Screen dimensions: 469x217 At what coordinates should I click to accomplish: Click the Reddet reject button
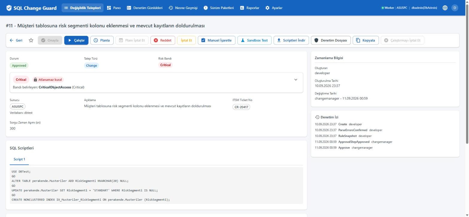point(163,40)
